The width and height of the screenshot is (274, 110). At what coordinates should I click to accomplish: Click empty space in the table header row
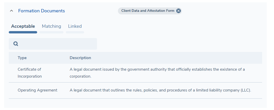[181, 58]
